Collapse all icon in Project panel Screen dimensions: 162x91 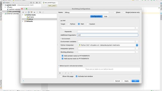tap(33, 3)
